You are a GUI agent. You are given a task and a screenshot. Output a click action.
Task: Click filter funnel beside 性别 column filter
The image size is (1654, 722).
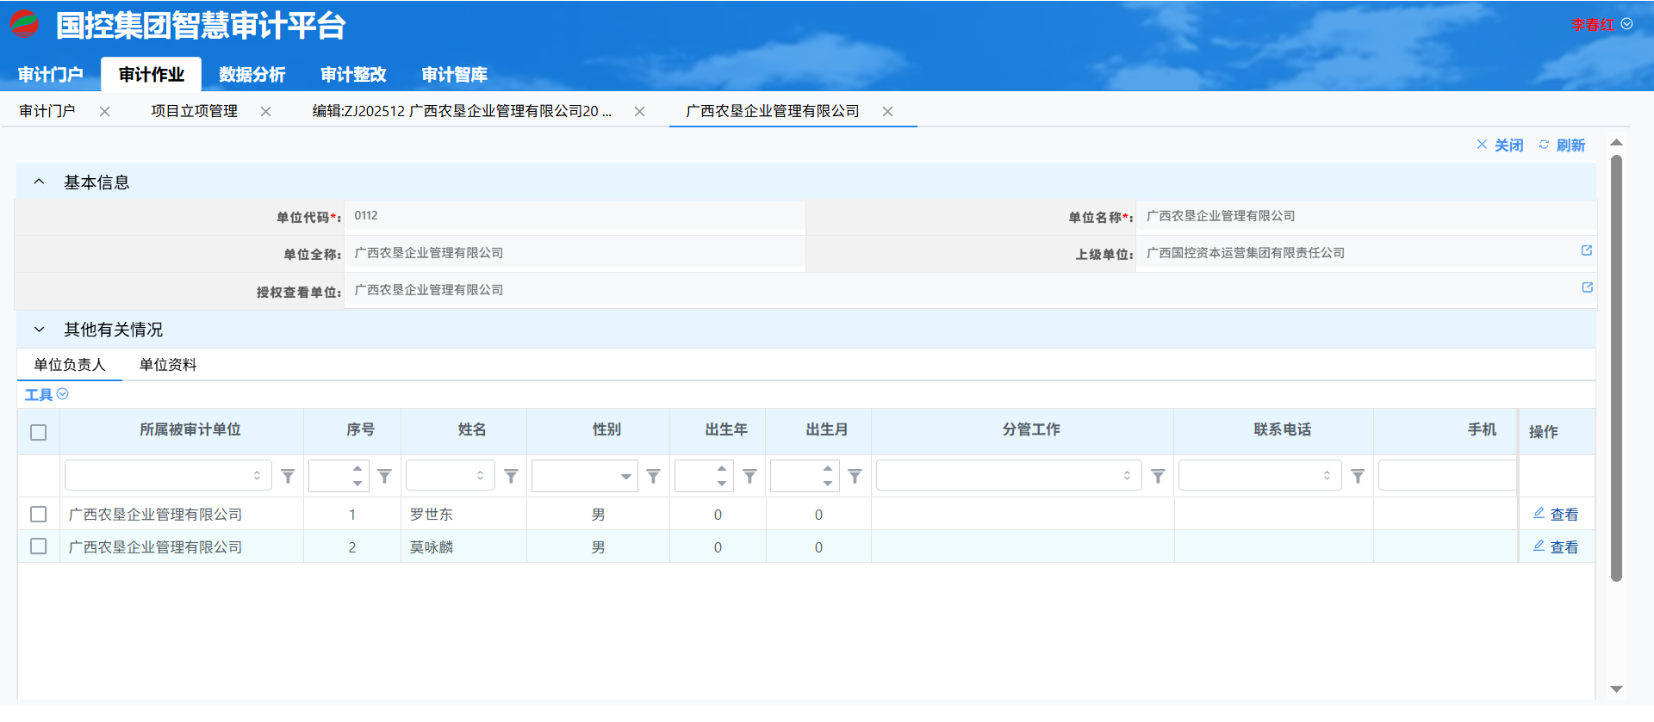pos(653,476)
